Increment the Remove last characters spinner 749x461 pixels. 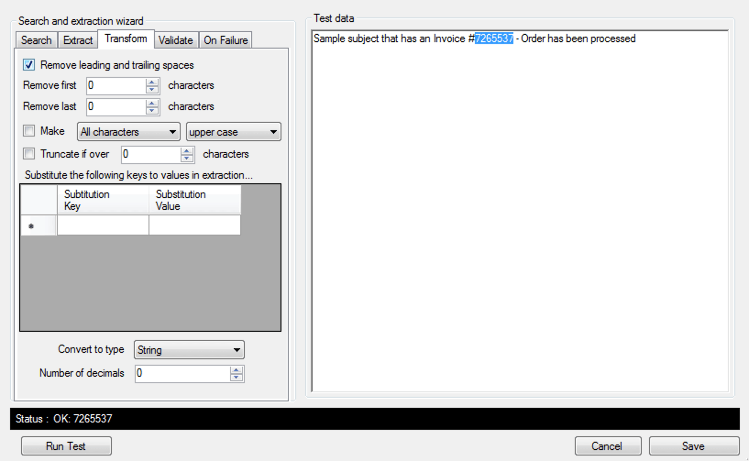(151, 104)
